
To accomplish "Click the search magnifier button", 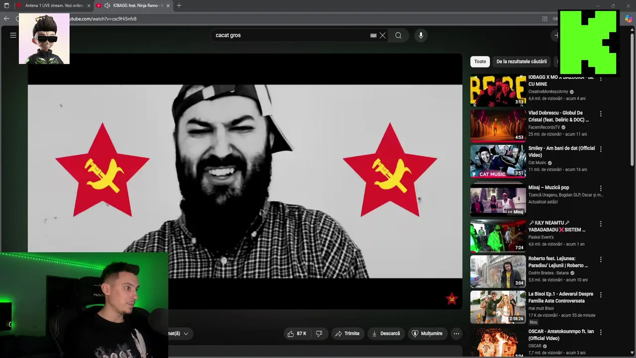I will (398, 35).
